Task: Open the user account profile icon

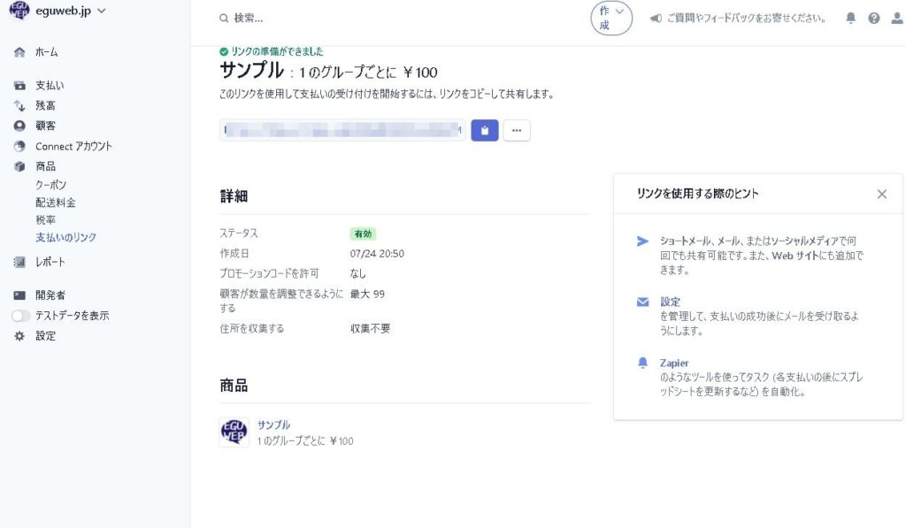Action: [894, 18]
